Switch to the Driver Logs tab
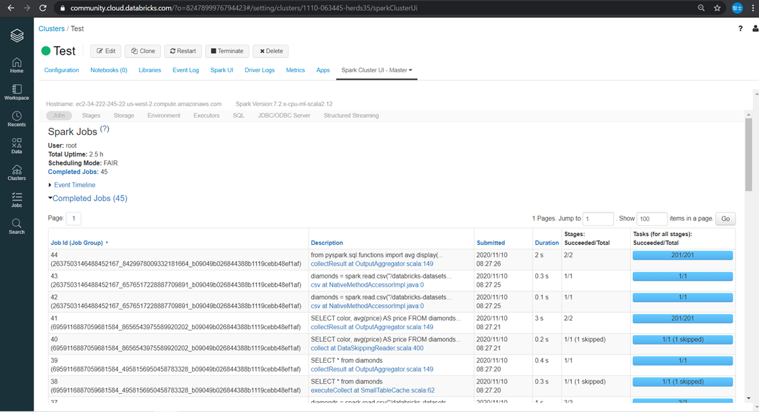759x412 pixels. [260, 70]
